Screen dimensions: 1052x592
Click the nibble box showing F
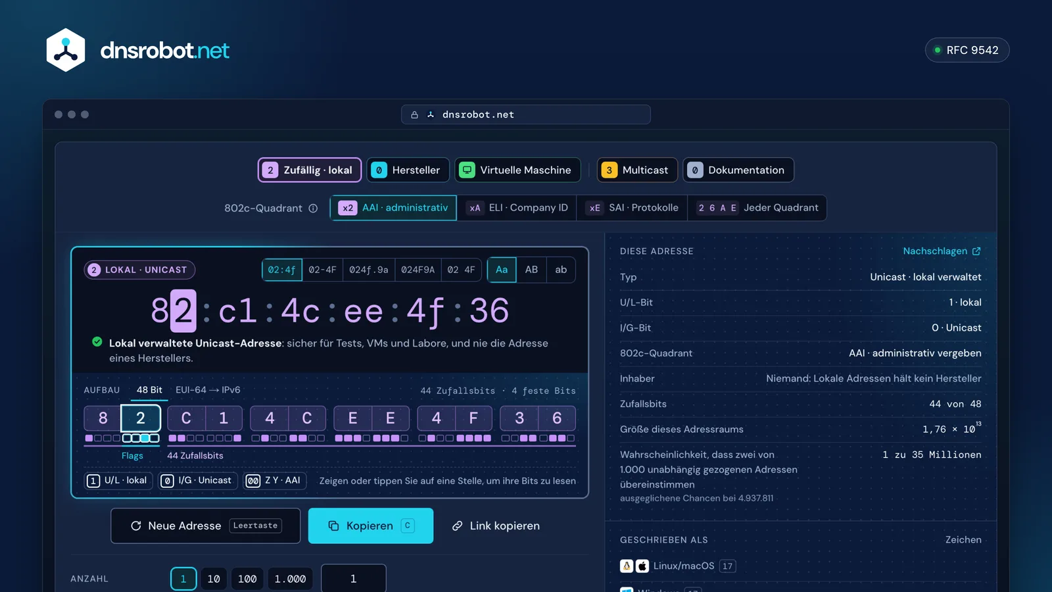tap(473, 418)
